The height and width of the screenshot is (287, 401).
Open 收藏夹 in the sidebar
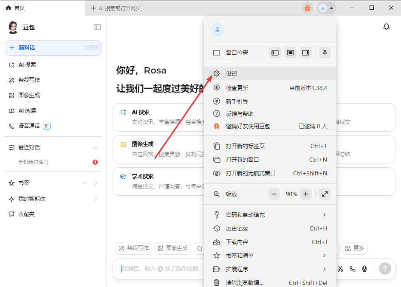pos(53,214)
